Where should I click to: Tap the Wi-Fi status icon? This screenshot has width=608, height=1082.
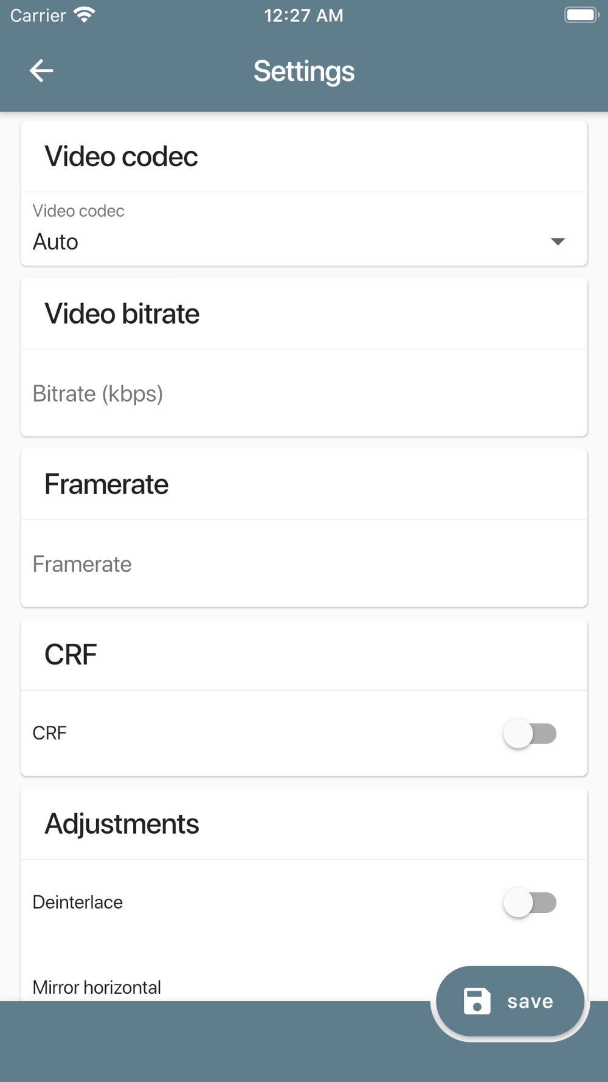[85, 15]
